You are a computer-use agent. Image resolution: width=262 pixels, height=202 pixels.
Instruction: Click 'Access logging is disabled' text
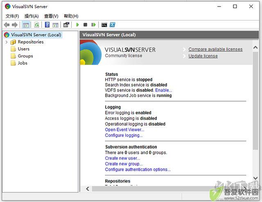pos(131,118)
